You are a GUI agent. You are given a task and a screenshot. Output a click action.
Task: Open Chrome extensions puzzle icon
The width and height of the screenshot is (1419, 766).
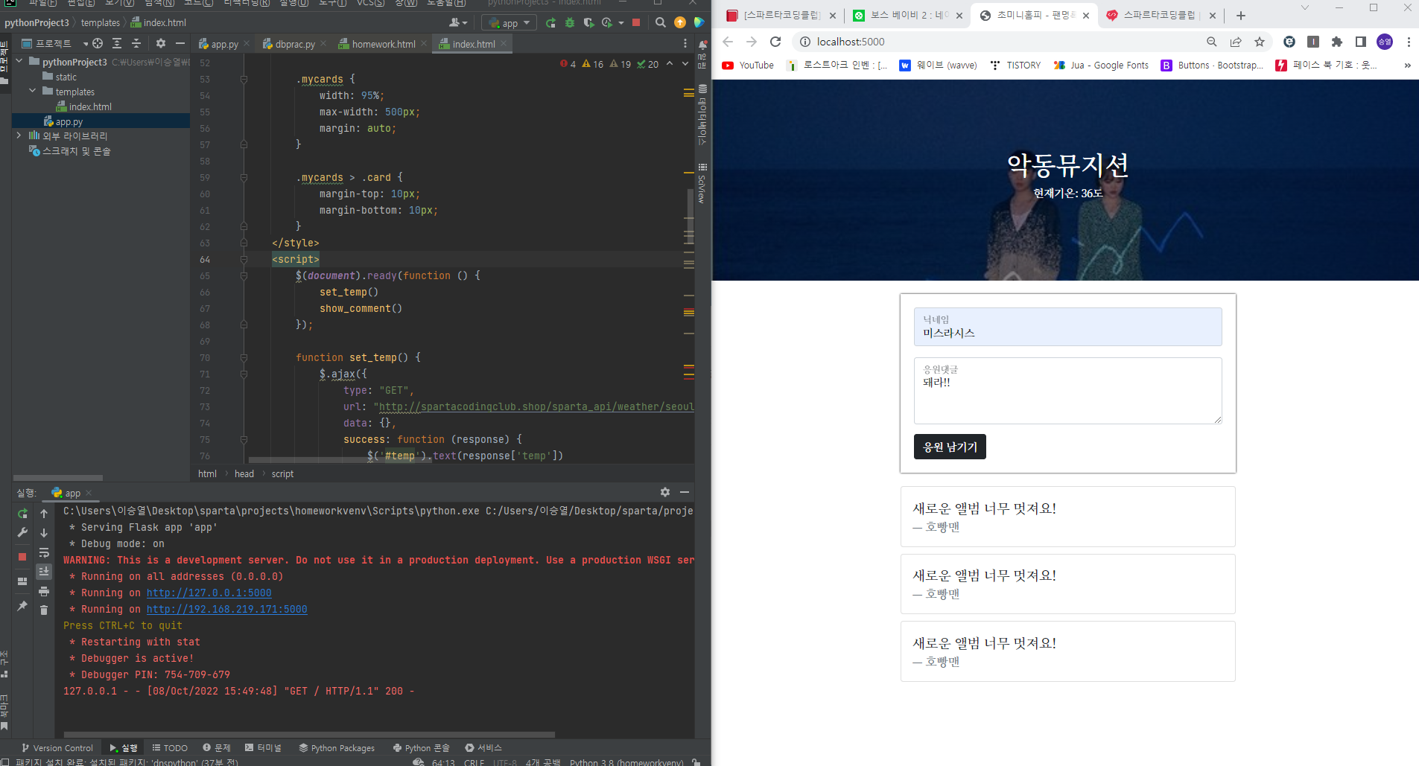click(x=1337, y=42)
